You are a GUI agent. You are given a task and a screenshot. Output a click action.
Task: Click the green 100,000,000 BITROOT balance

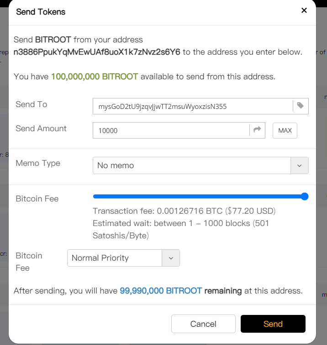tap(95, 77)
